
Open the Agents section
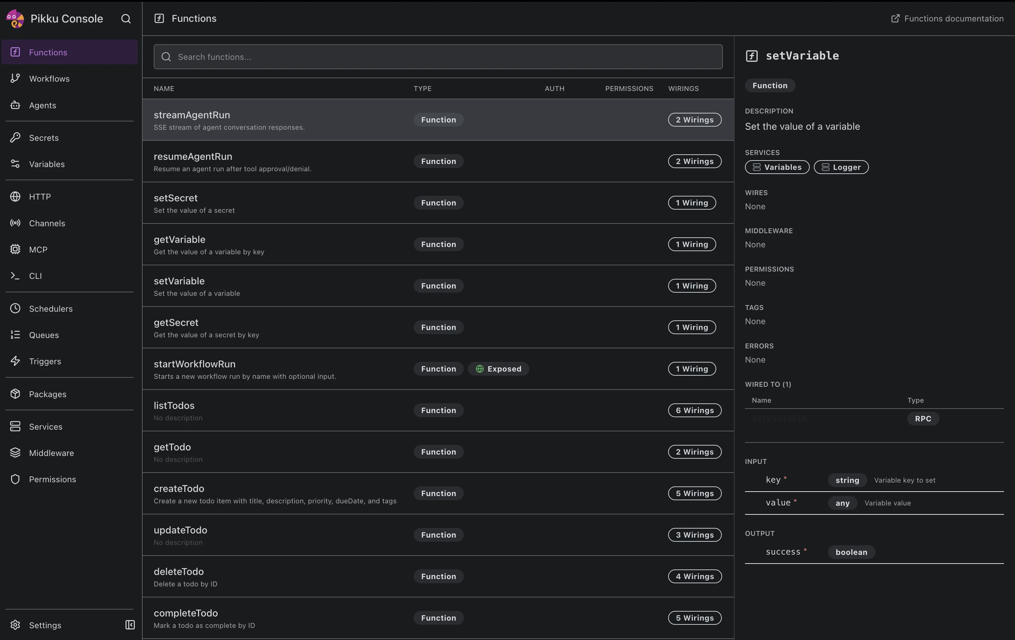(x=42, y=105)
